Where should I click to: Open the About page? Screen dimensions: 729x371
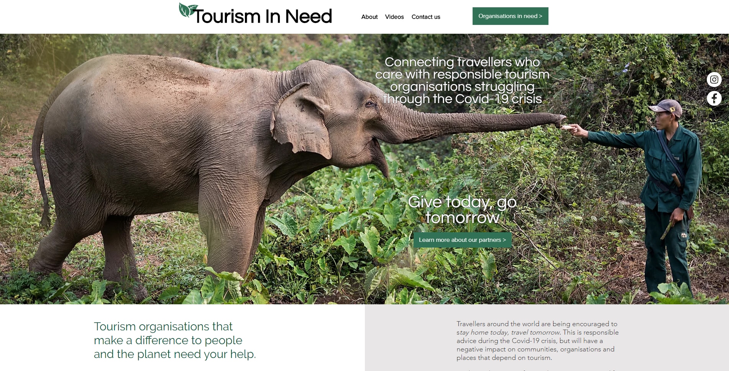[369, 17]
